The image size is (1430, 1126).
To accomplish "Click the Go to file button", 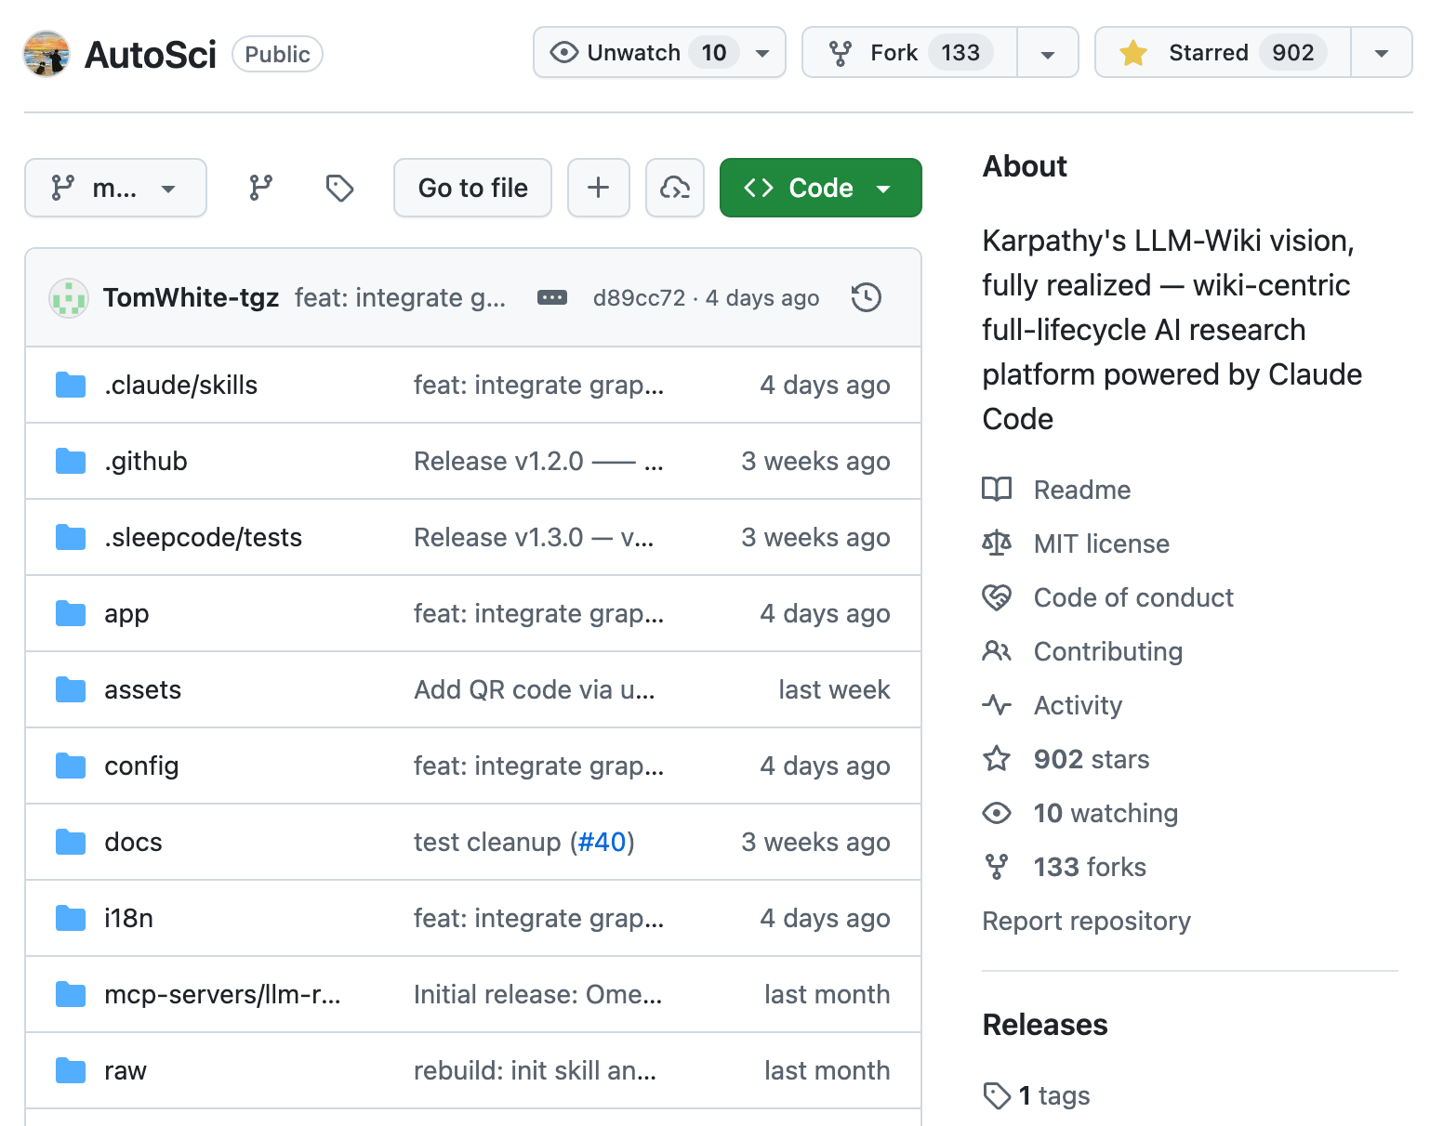I will click(x=472, y=188).
